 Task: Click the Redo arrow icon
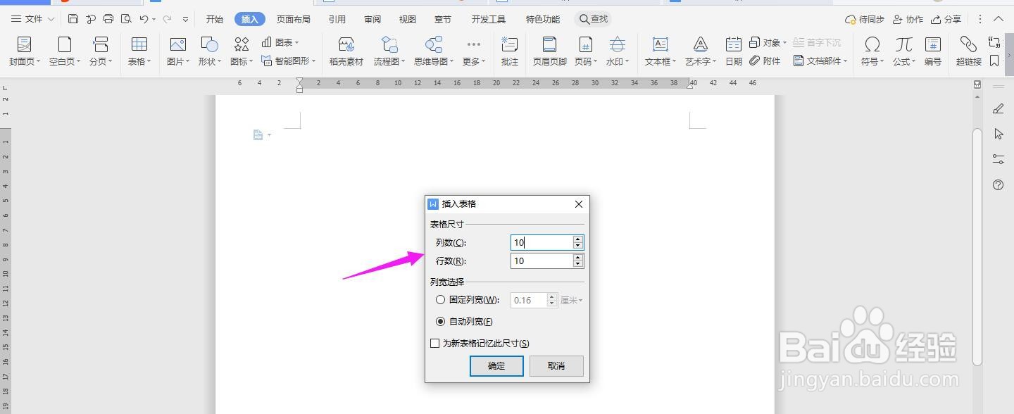167,19
